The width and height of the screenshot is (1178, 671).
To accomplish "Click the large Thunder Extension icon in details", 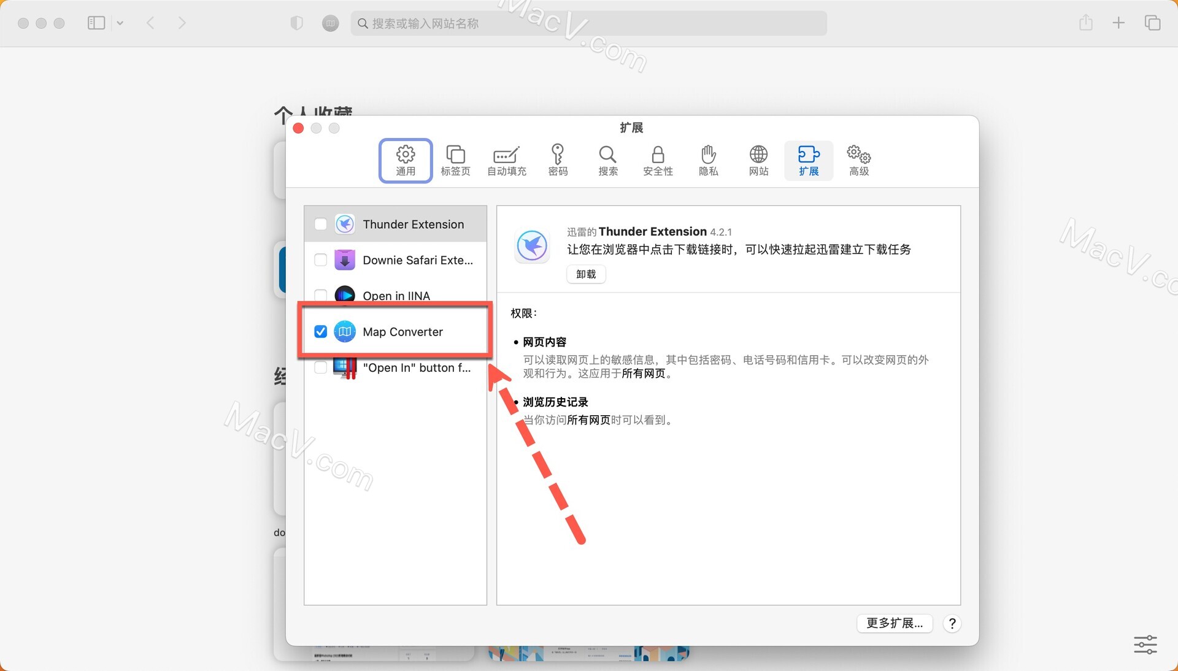I will pyautogui.click(x=532, y=247).
